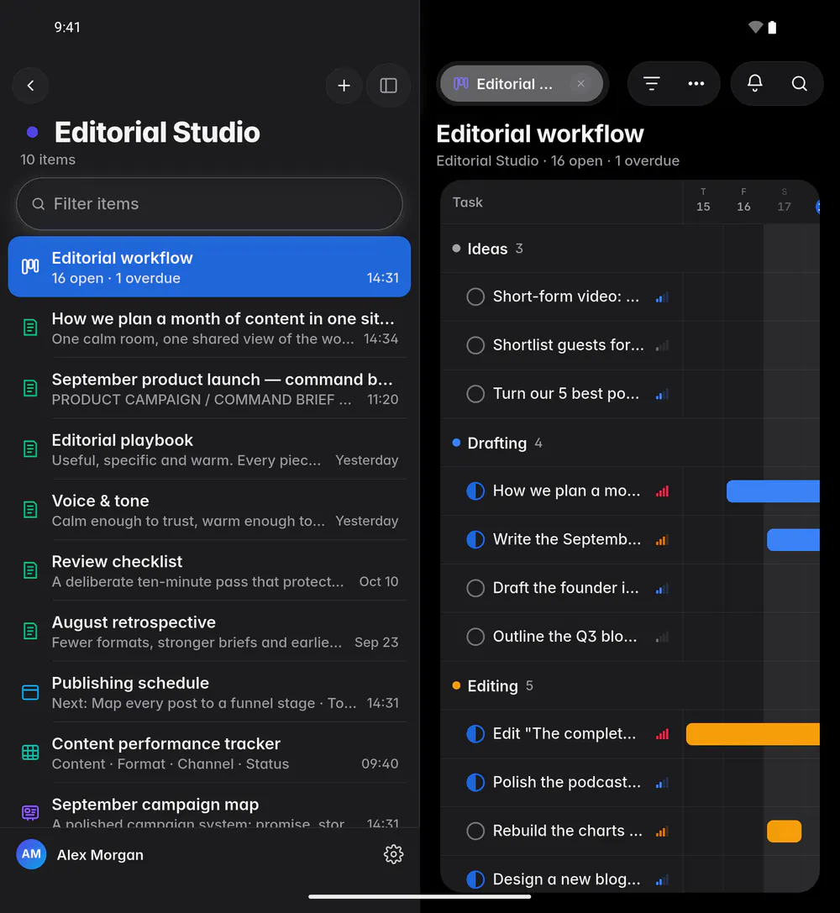
Task: Toggle status of 'How we plan a mo...' task
Action: pos(475,491)
